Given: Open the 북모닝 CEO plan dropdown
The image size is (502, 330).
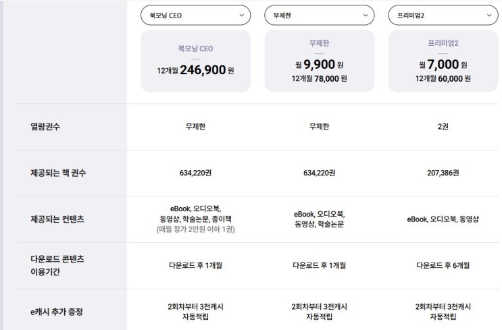Looking at the screenshot, I should 195,15.
